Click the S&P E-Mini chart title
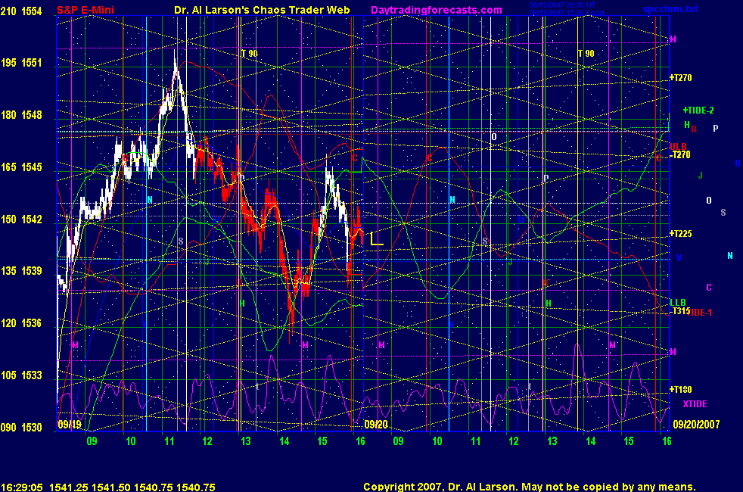This screenshot has height=492, width=743. pyautogui.click(x=85, y=10)
